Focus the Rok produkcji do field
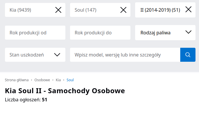 [x=100, y=33]
